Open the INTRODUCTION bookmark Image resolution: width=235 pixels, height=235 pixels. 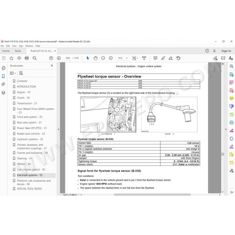[26, 87]
